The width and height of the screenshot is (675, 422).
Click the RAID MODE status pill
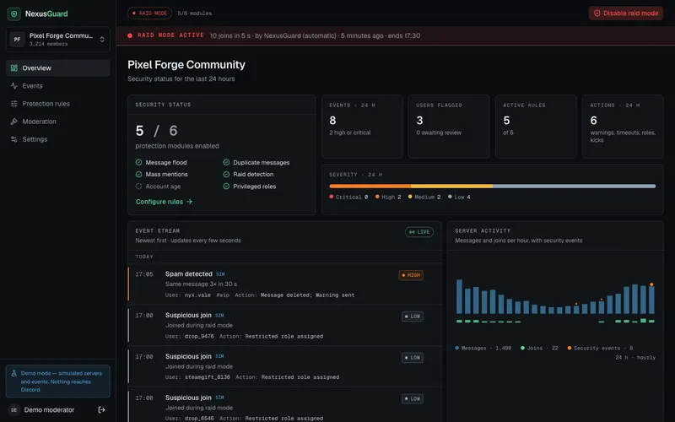(x=149, y=14)
